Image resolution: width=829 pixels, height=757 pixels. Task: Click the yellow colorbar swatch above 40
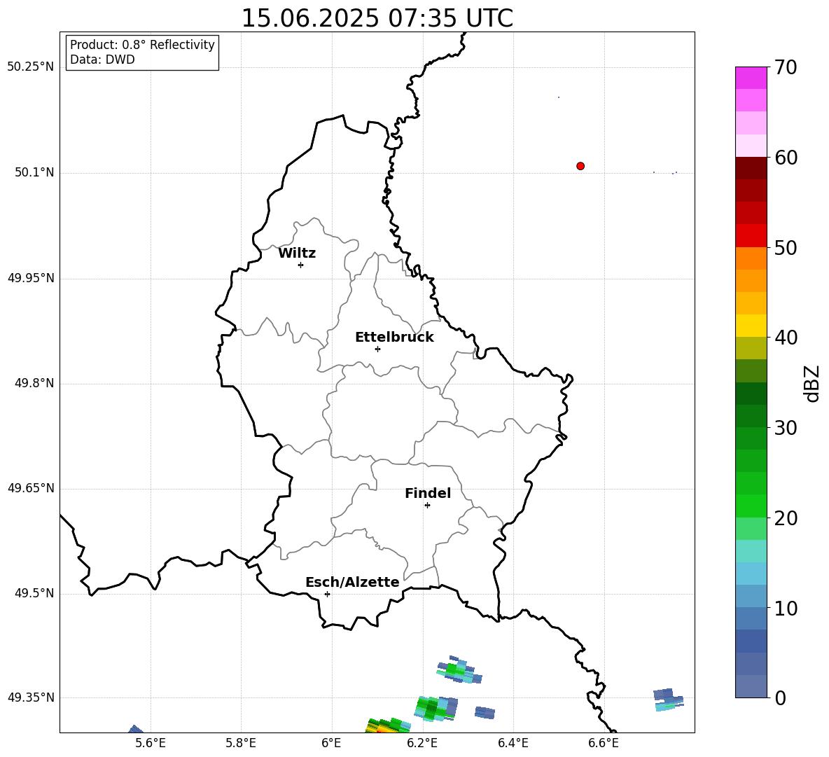click(751, 326)
